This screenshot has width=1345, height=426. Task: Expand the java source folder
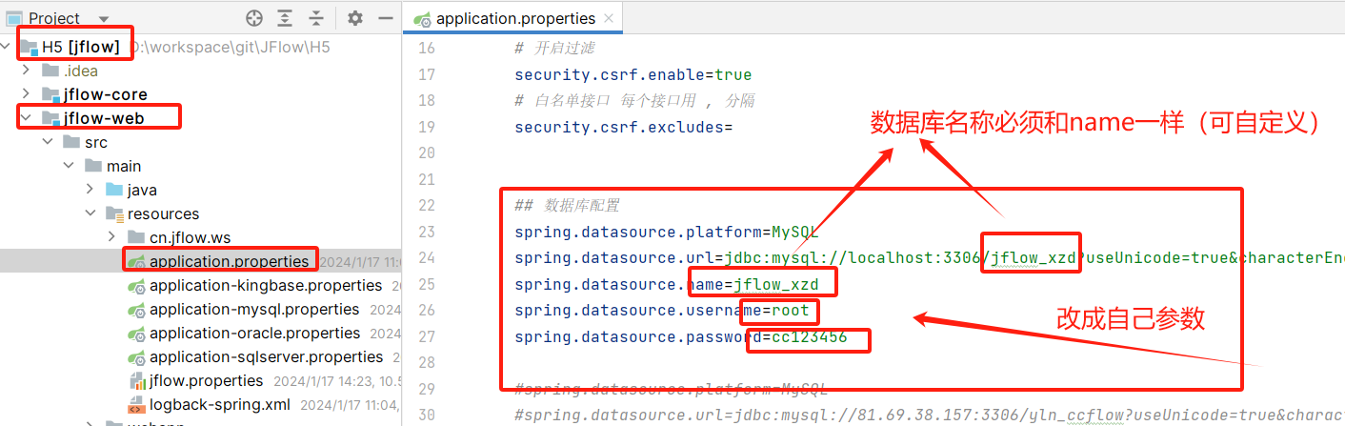click(90, 190)
